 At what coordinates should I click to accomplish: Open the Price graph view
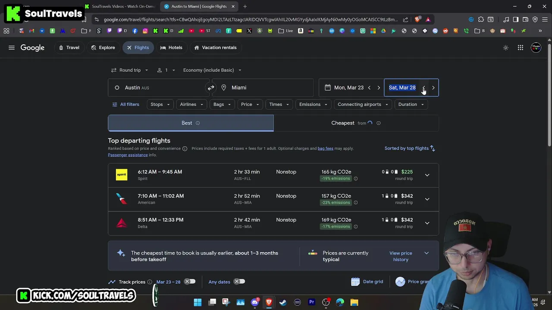[x=412, y=282]
